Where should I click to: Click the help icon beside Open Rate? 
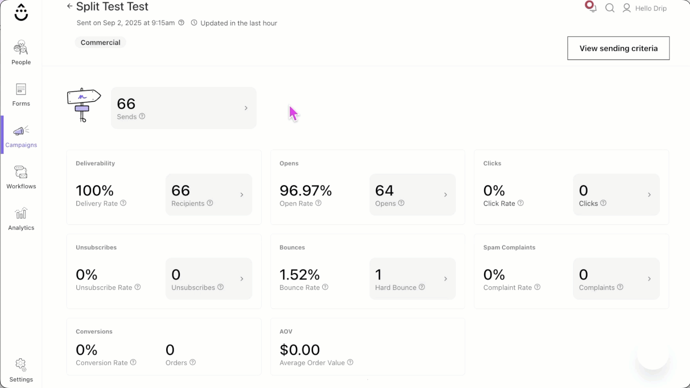[318, 203]
